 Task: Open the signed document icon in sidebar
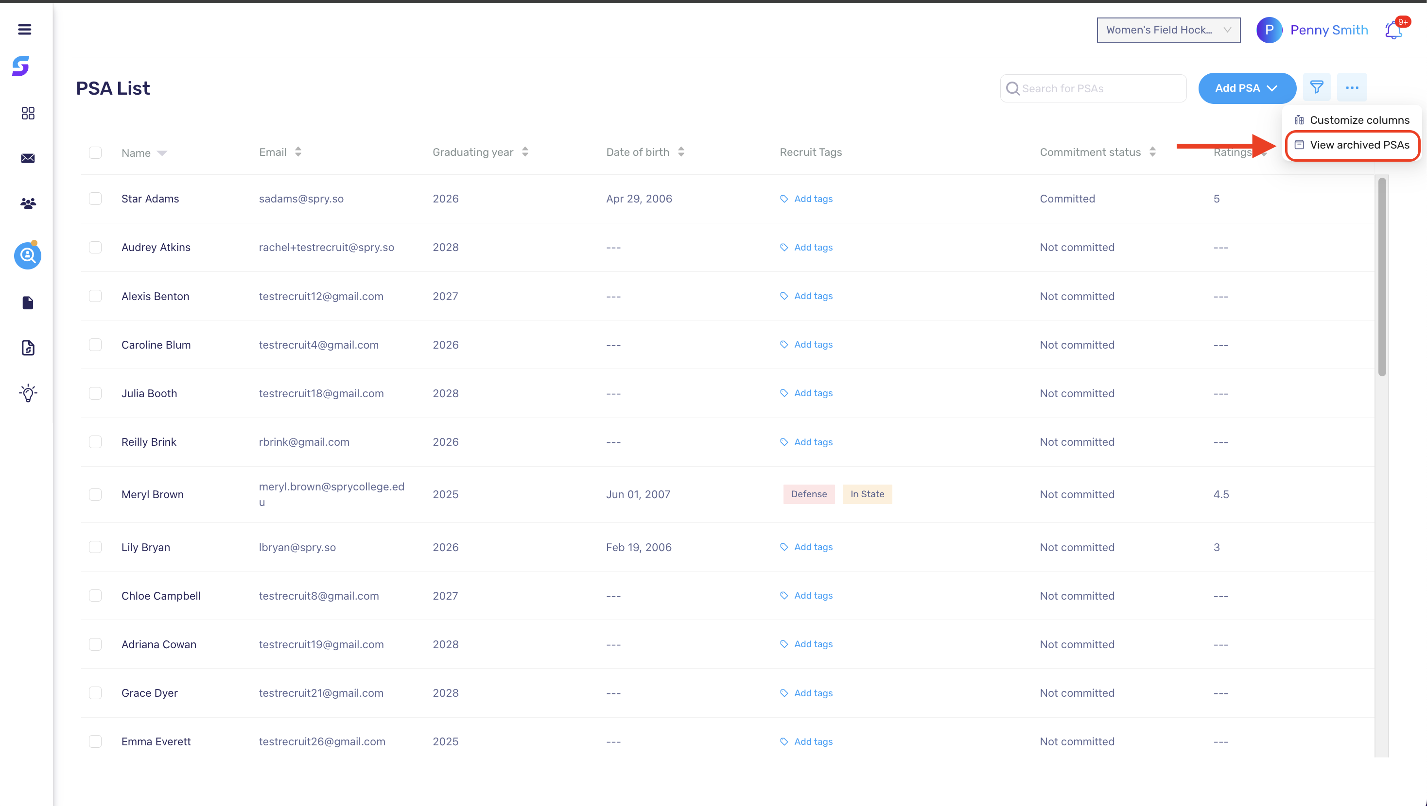tap(28, 348)
